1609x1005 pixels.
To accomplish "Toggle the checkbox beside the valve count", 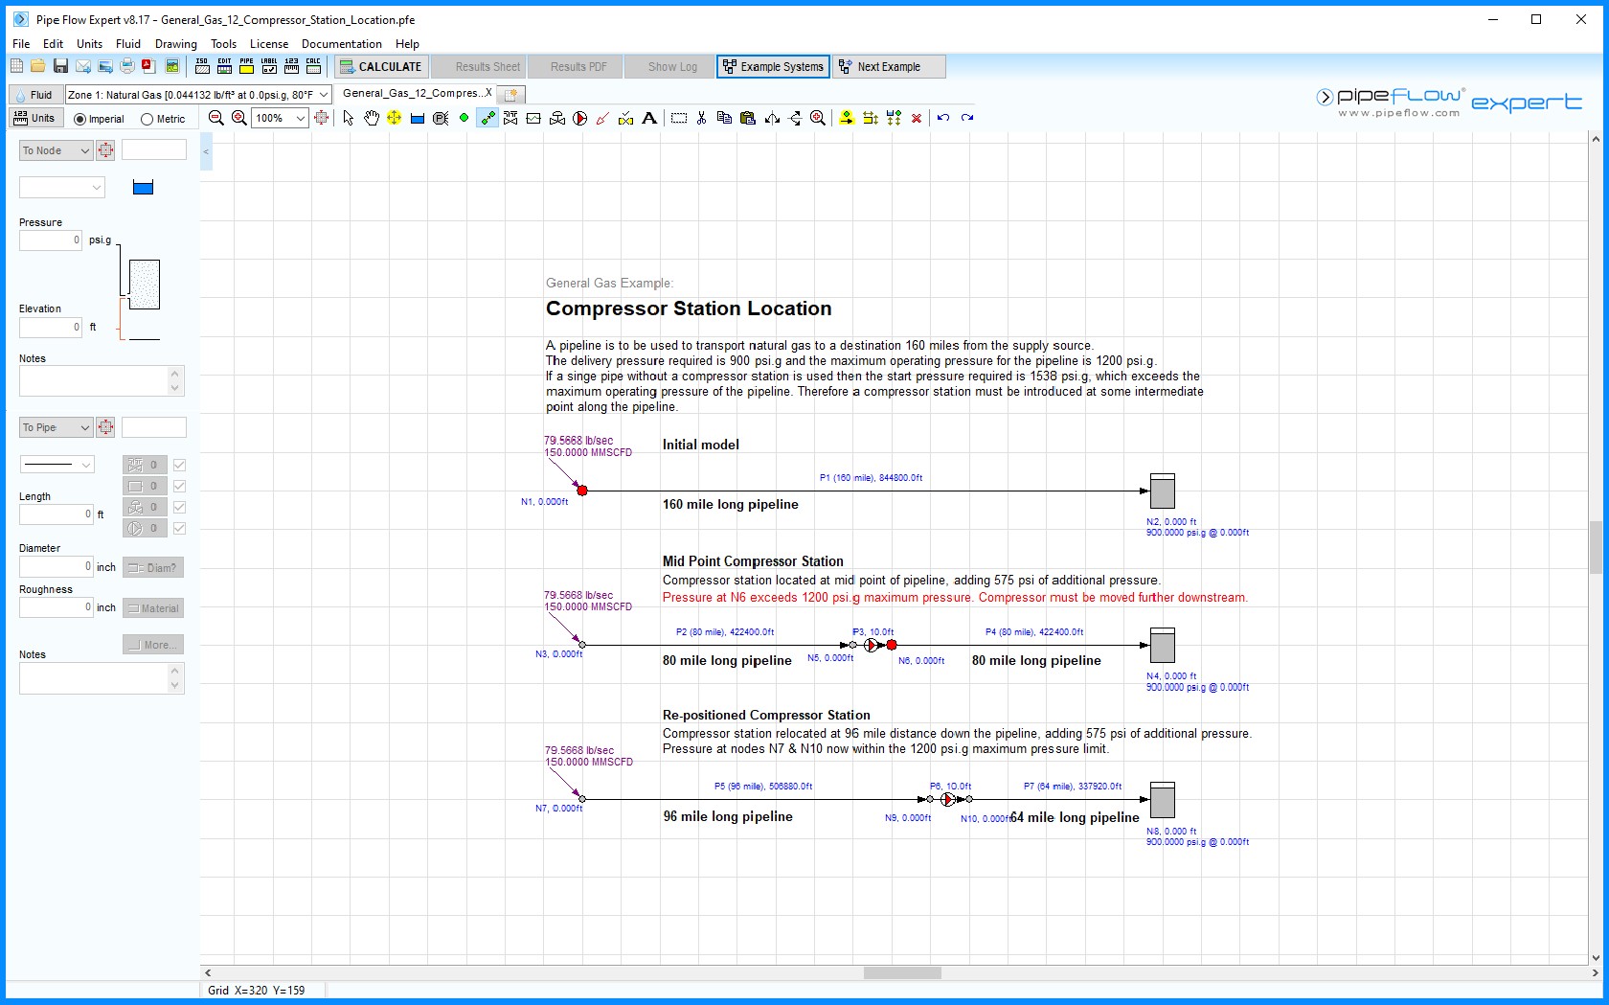I will pyautogui.click(x=179, y=466).
